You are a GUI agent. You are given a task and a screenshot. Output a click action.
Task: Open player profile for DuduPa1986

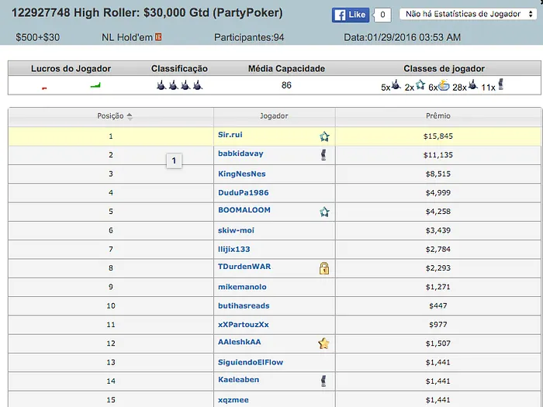pyautogui.click(x=243, y=192)
